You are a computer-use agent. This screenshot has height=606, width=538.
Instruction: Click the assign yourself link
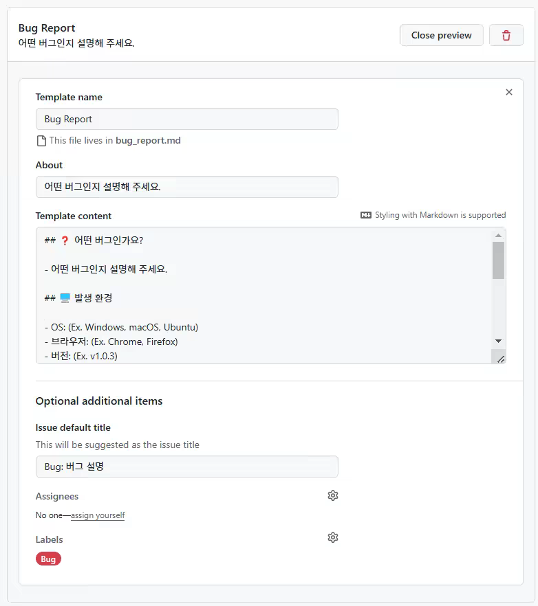97,515
